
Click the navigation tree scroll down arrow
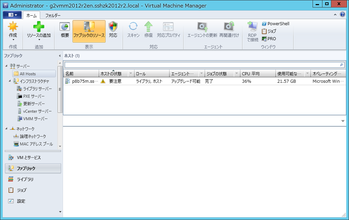[x=60, y=146]
